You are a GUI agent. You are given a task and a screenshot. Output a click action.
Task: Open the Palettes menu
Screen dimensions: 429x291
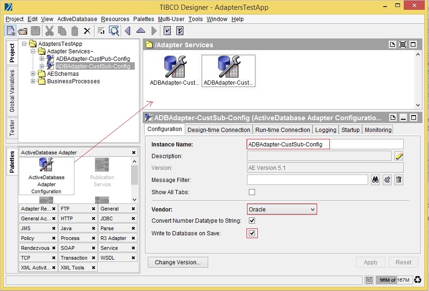(x=144, y=19)
